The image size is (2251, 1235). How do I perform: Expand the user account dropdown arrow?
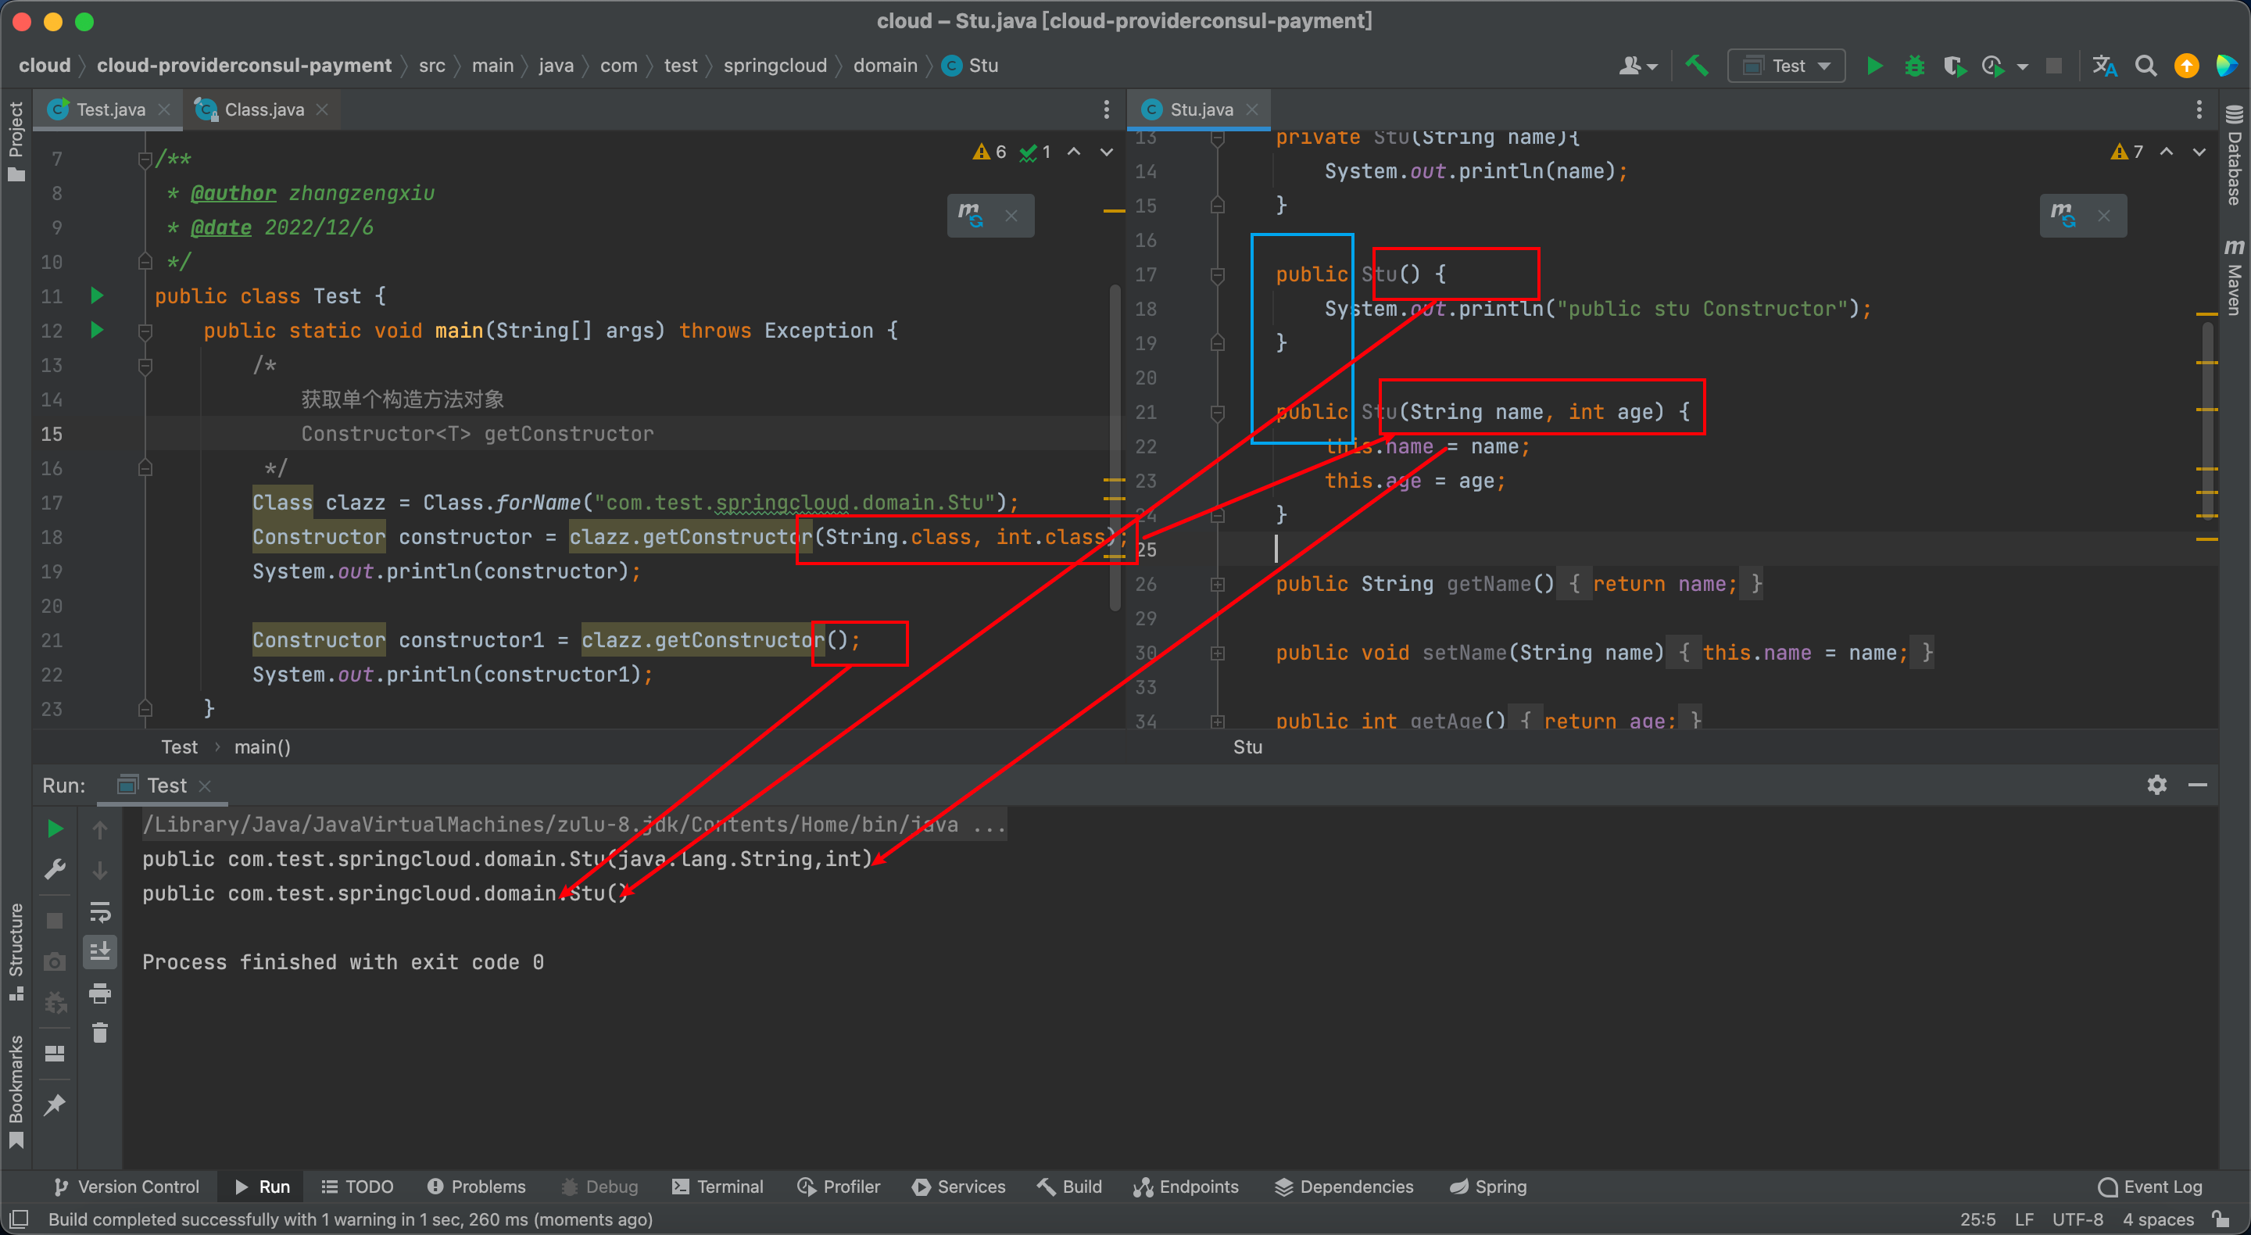tap(1652, 66)
